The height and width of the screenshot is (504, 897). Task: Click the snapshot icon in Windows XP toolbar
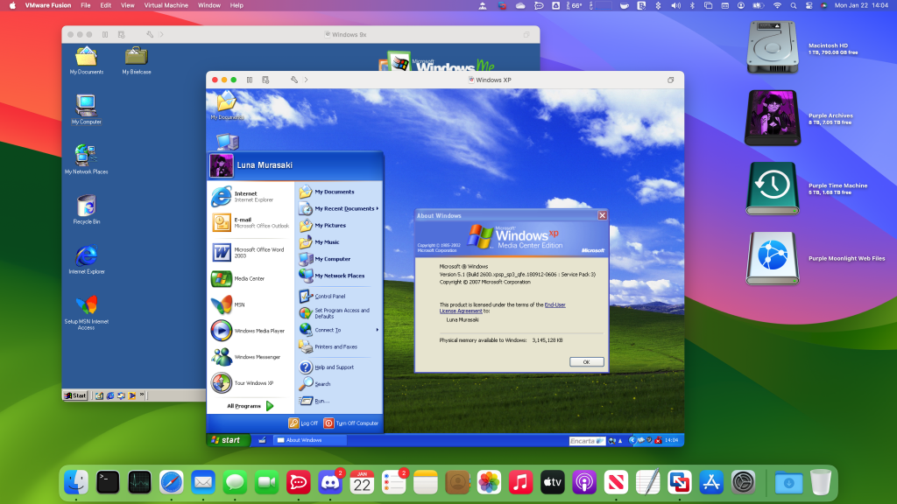[267, 80]
